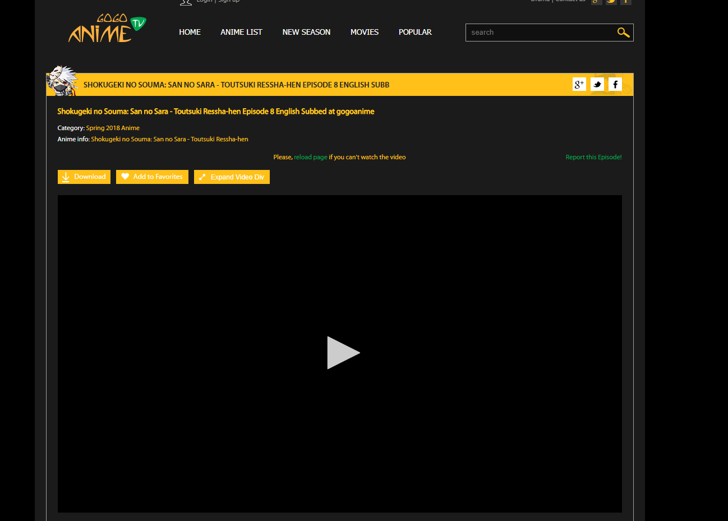The height and width of the screenshot is (521, 728).
Task: Share episode on Twitter
Action: 597,84
